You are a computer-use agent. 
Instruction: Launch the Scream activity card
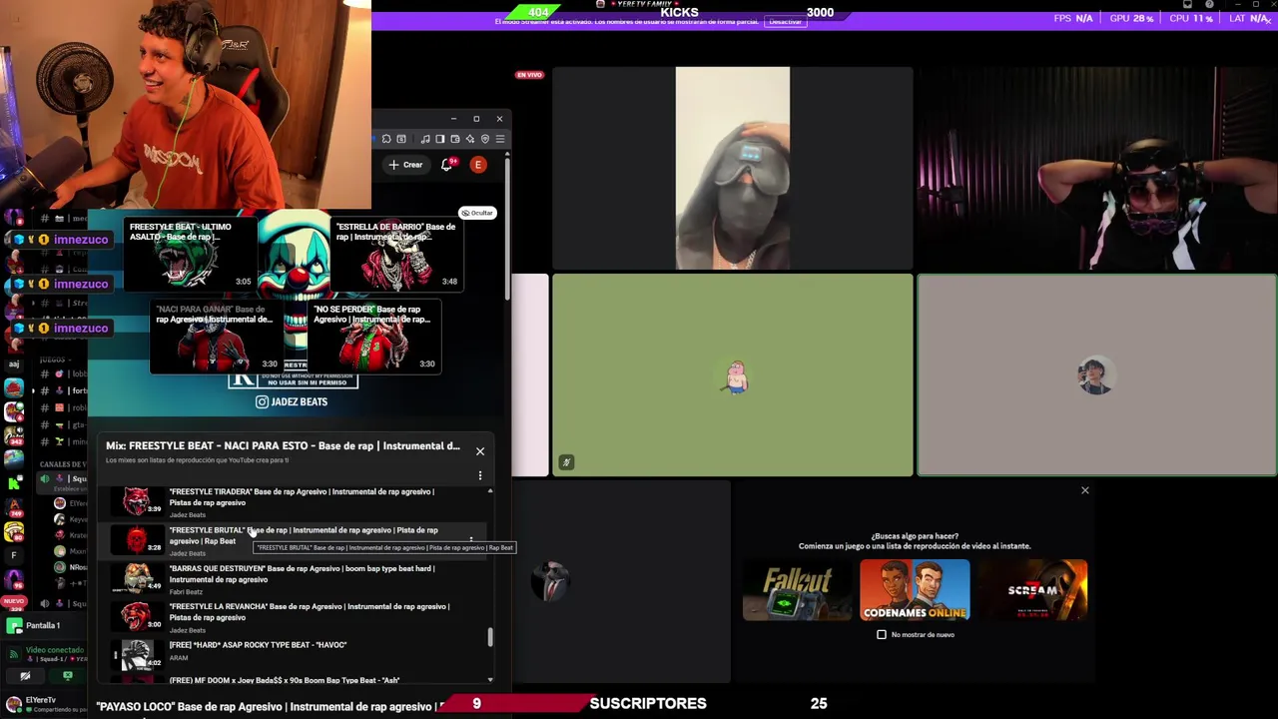[1032, 590]
